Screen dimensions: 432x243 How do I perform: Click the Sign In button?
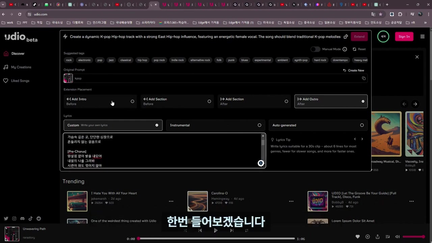coord(404,36)
